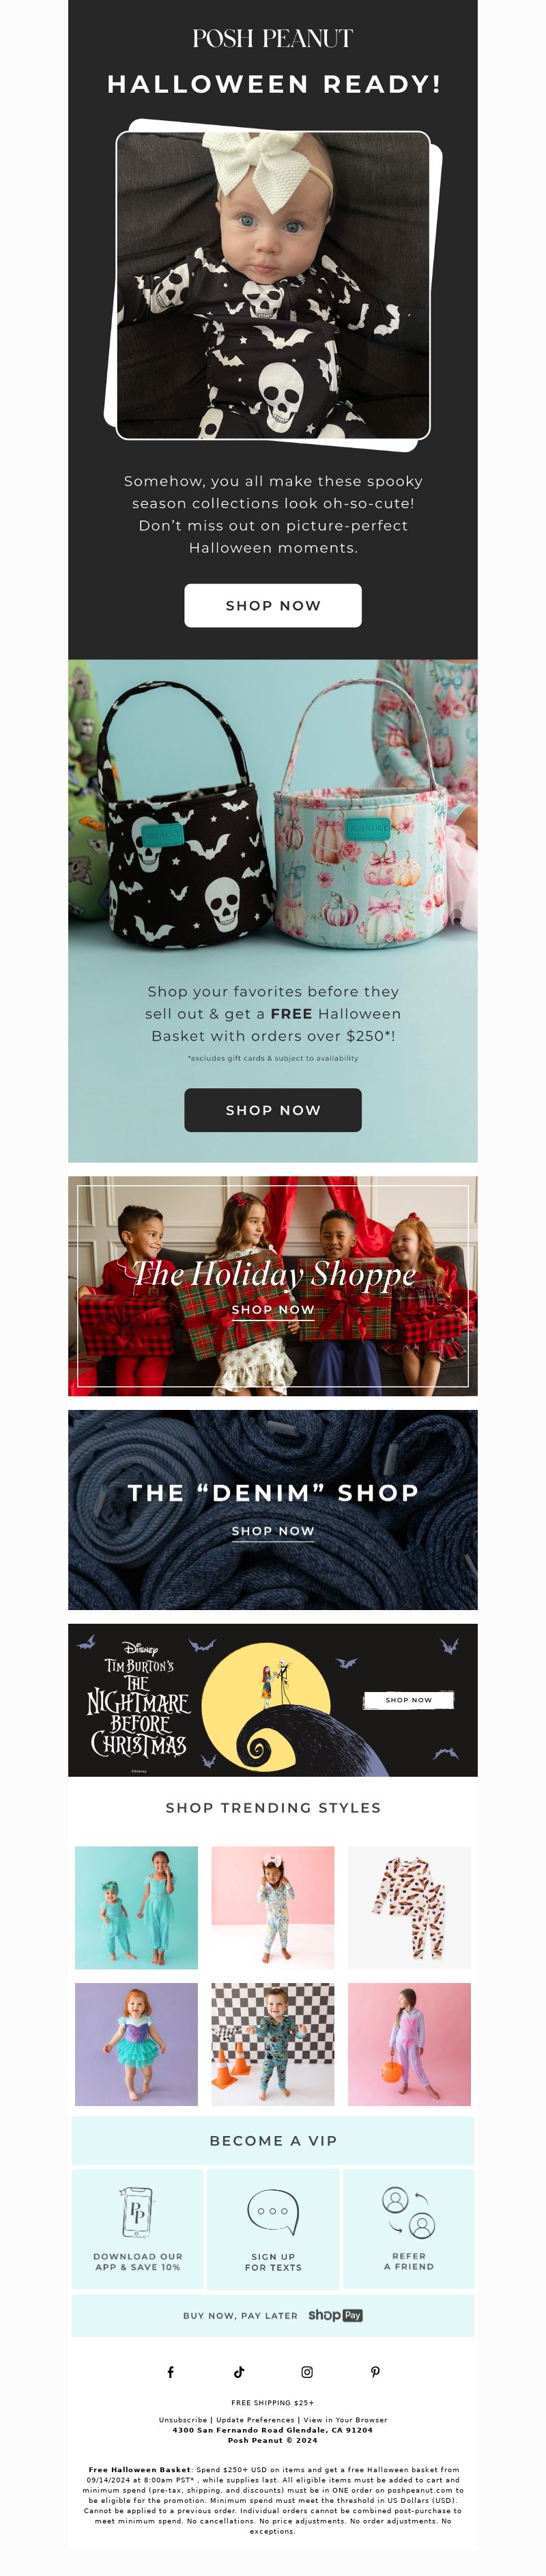Select the checkered background boy pajamas thumbnail
Image resolution: width=546 pixels, height=2576 pixels.
pyautogui.click(x=273, y=2044)
